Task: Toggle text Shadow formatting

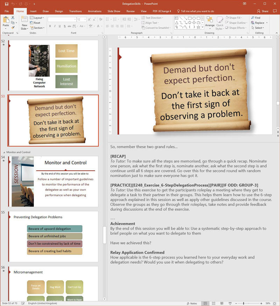Action: [x=64, y=26]
